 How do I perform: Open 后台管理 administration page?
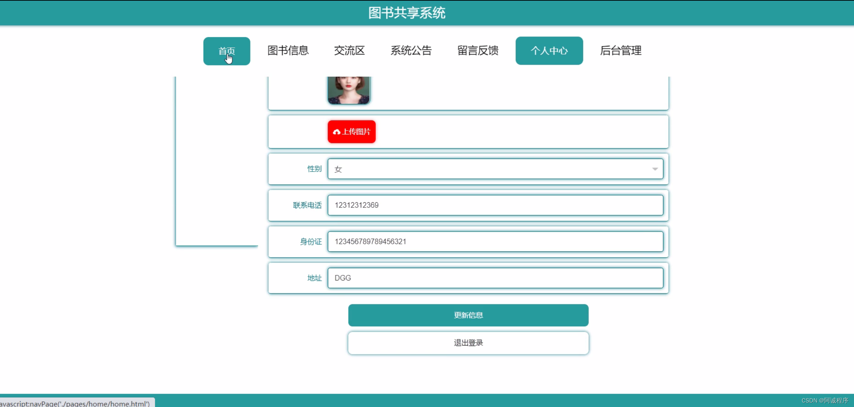[x=621, y=50]
